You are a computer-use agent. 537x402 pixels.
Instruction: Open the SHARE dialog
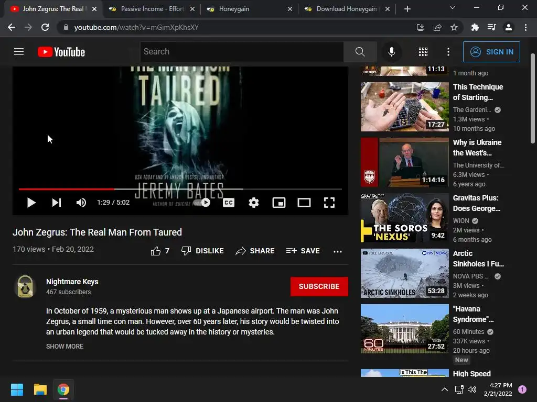point(255,251)
